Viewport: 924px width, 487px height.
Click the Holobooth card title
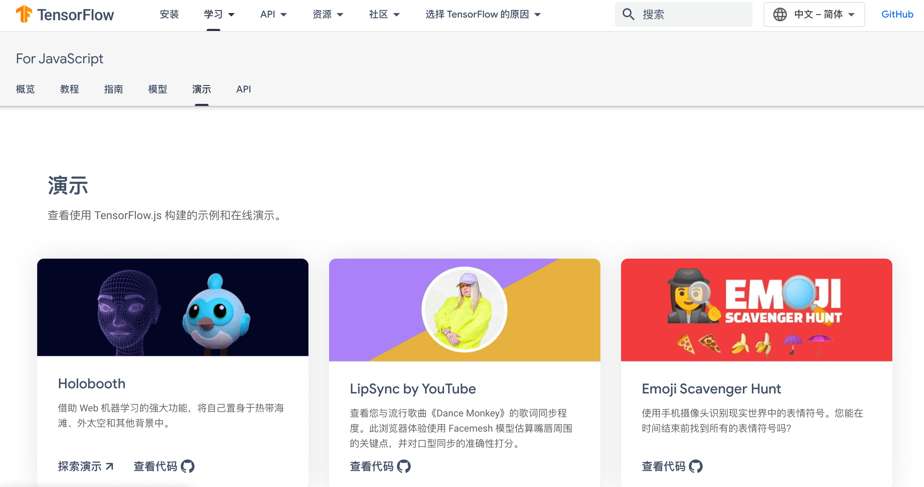coord(92,383)
